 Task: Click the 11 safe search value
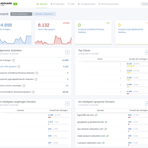(67, 85)
